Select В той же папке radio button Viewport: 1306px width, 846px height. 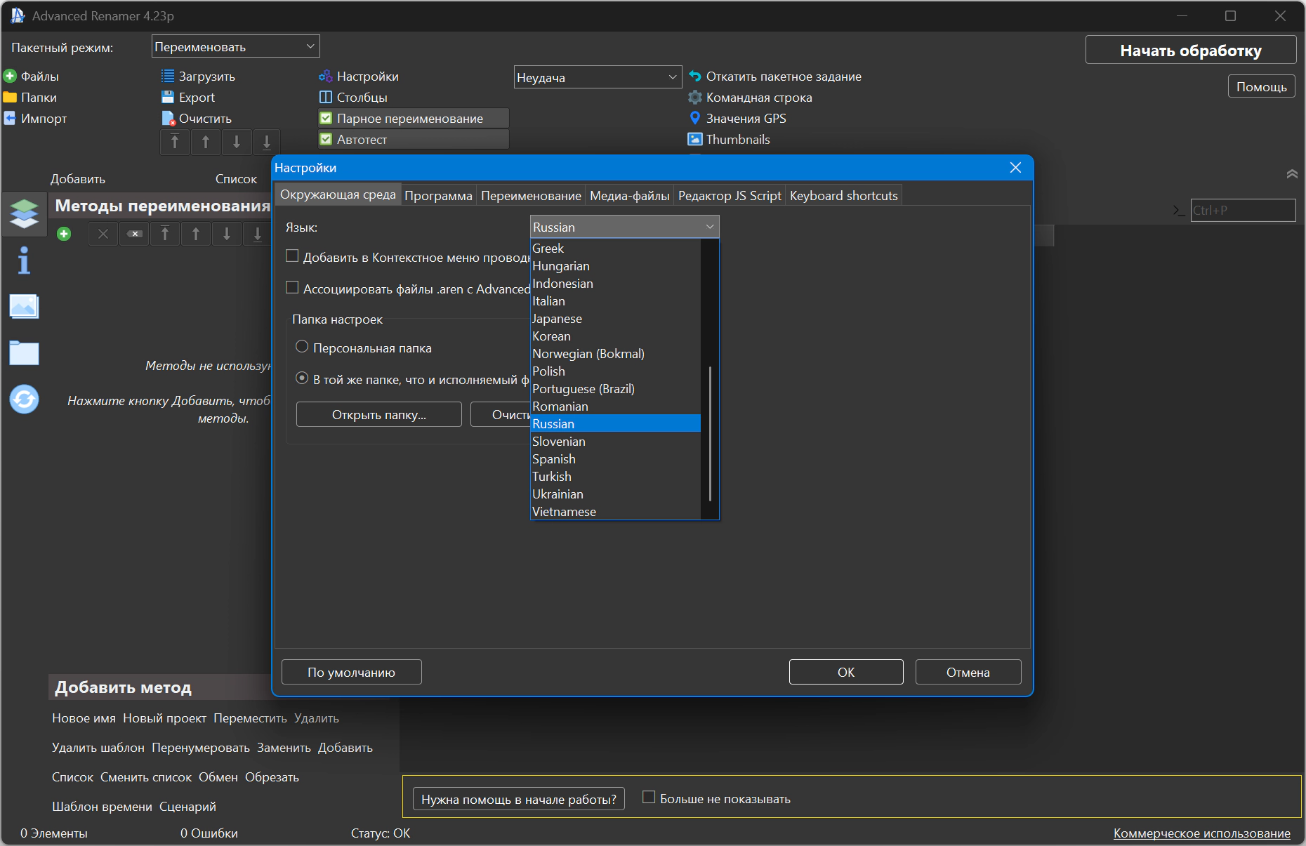pyautogui.click(x=302, y=378)
